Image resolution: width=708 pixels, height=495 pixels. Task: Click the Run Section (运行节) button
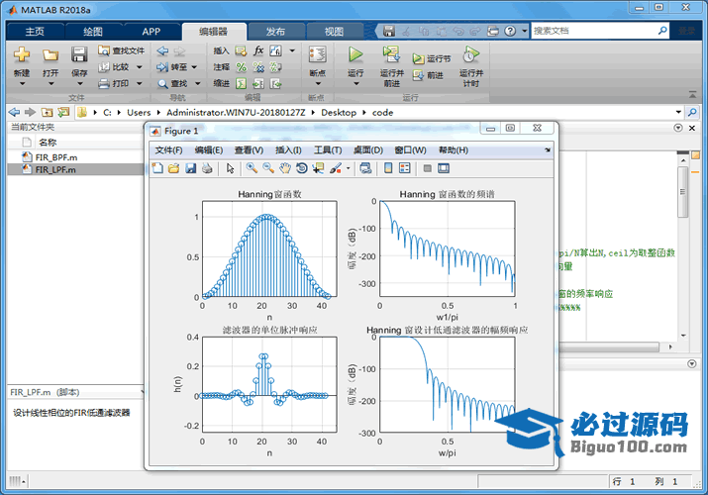[x=432, y=58]
